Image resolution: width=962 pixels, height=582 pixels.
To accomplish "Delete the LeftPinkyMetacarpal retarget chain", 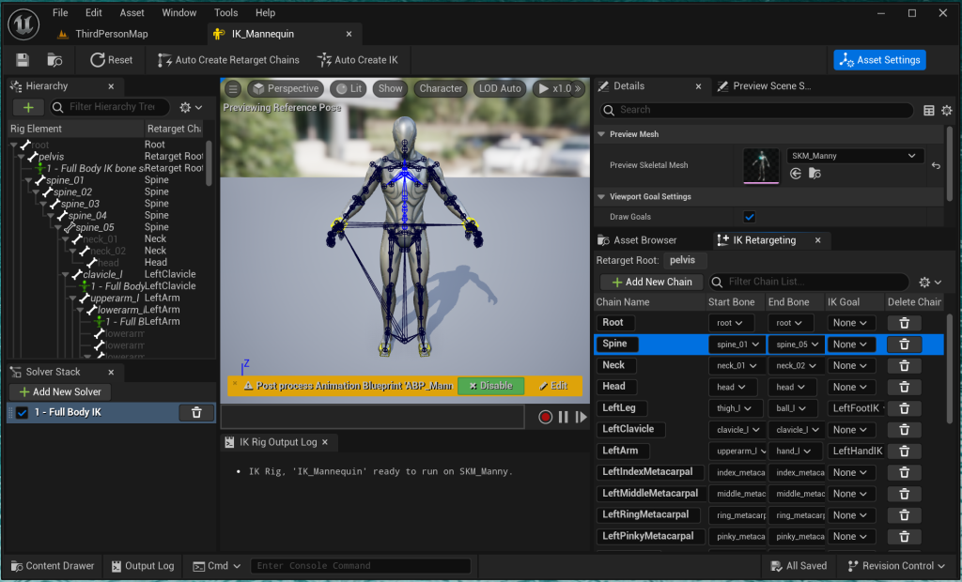I will pyautogui.click(x=905, y=537).
